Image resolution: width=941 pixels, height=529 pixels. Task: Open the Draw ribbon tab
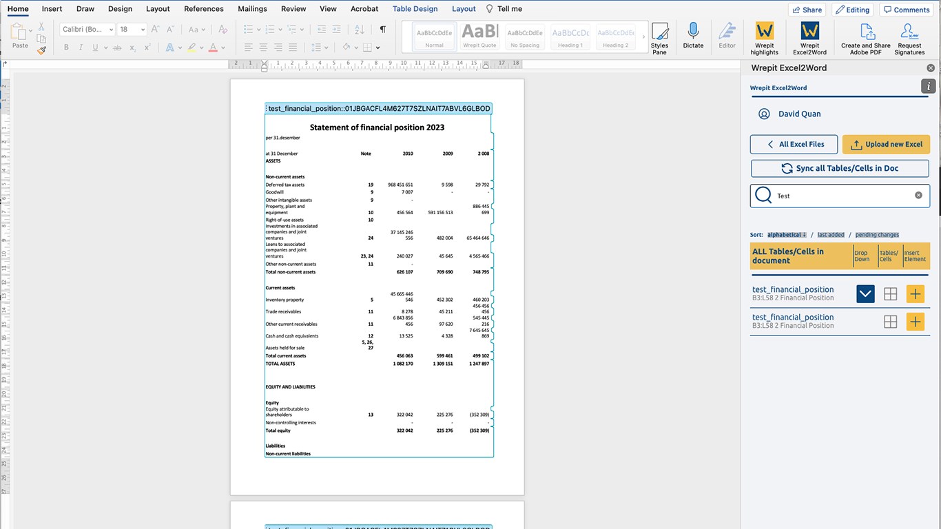tap(85, 9)
